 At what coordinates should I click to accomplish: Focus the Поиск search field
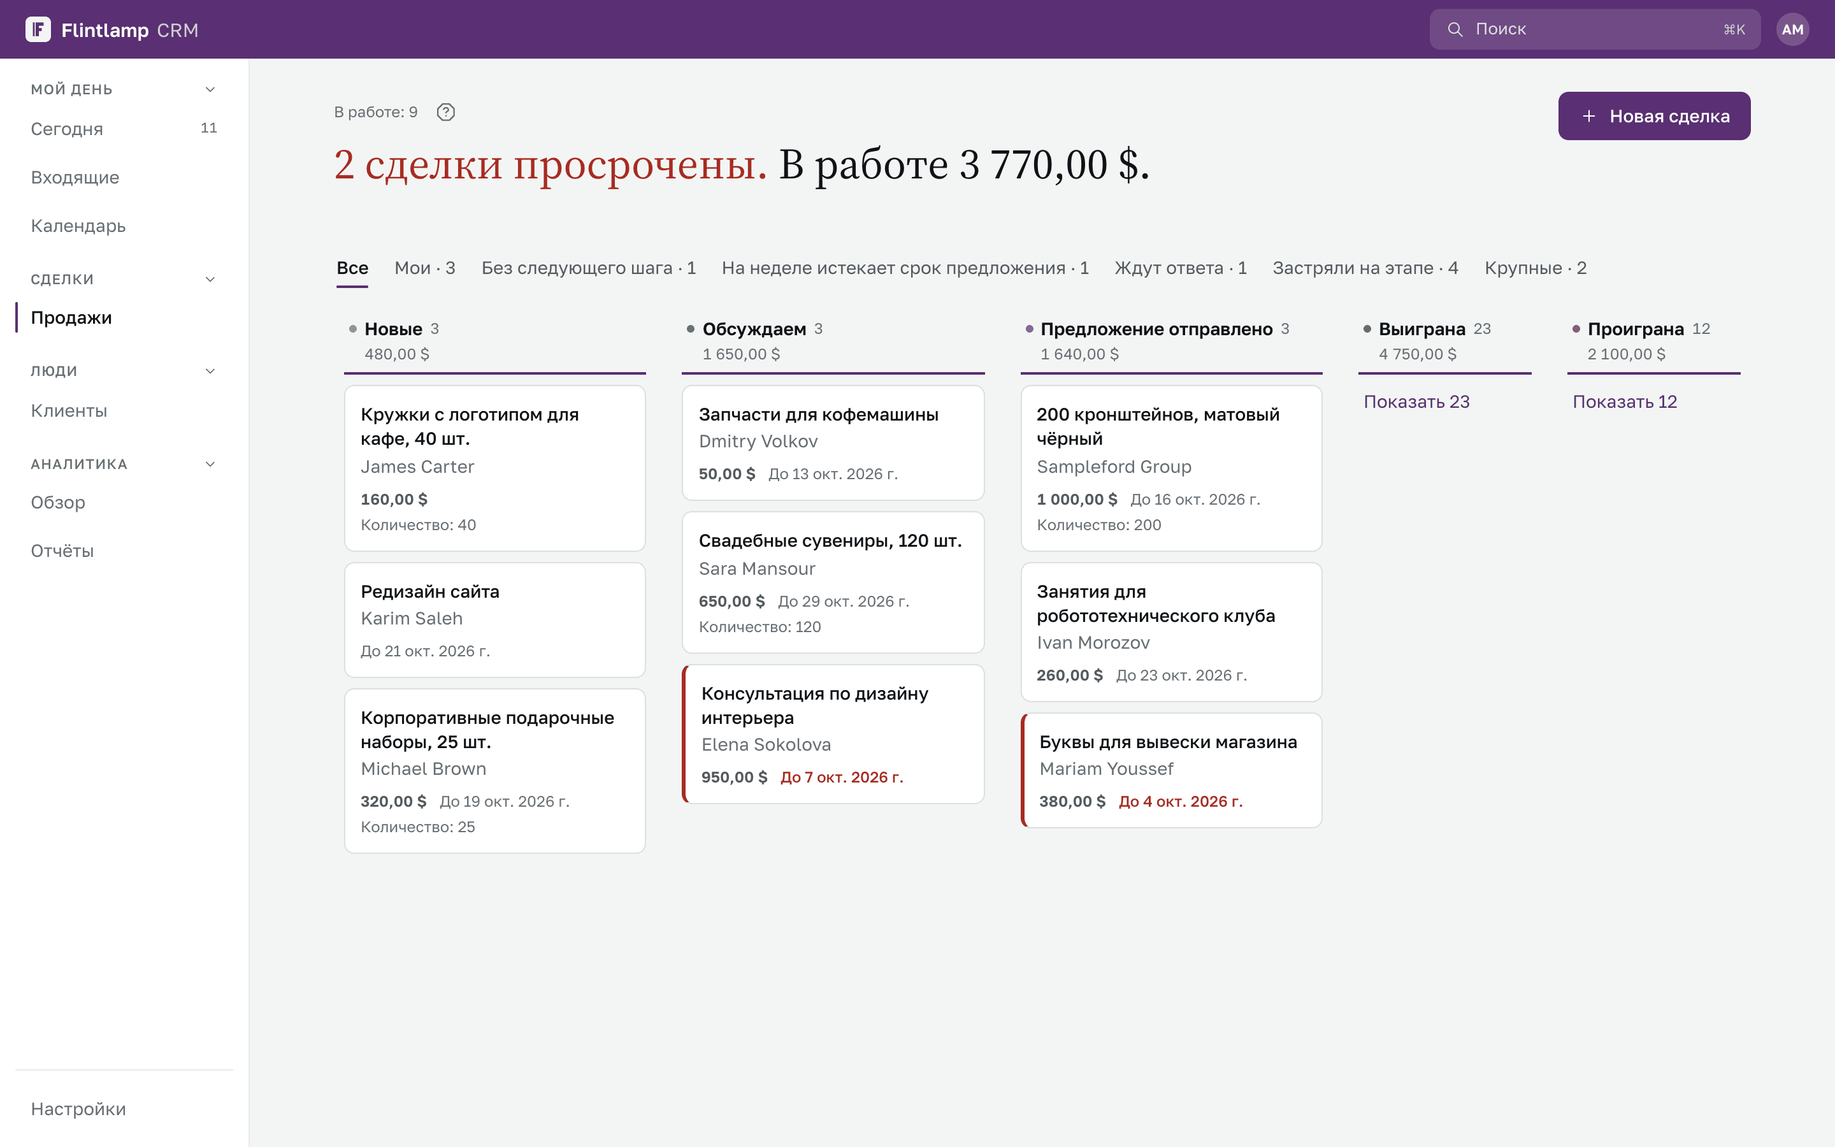1595,29
